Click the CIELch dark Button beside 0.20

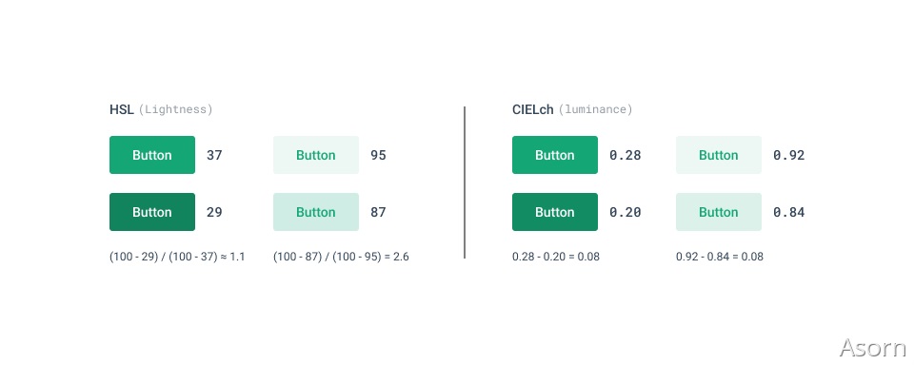[555, 212]
